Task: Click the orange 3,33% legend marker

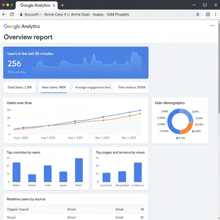Action: (x=196, y=124)
